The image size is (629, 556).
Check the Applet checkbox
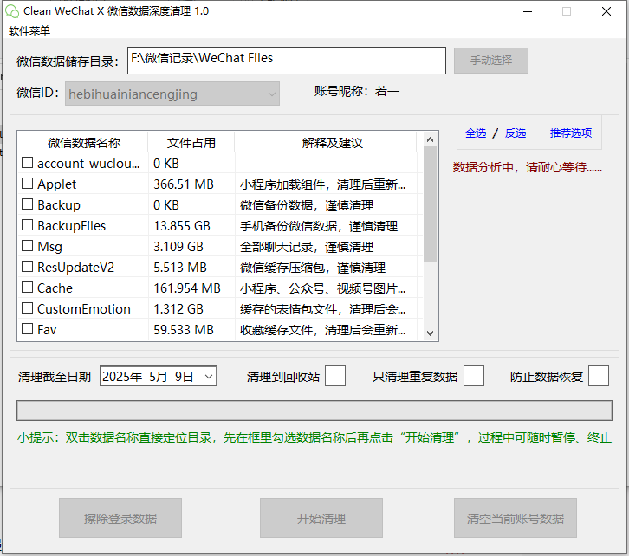(27, 184)
